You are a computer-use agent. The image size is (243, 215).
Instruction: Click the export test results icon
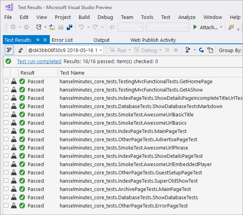(x=210, y=50)
